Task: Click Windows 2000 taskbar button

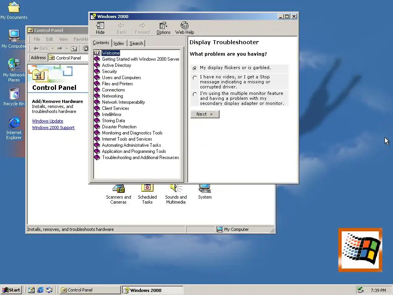Action: [153, 290]
